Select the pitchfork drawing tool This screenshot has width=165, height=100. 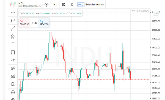coord(13,36)
